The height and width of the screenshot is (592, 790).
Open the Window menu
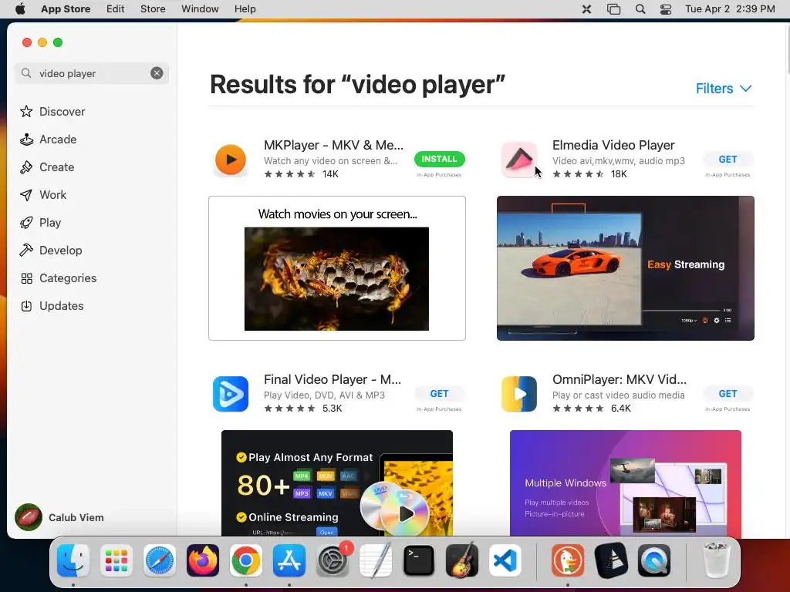pos(200,9)
